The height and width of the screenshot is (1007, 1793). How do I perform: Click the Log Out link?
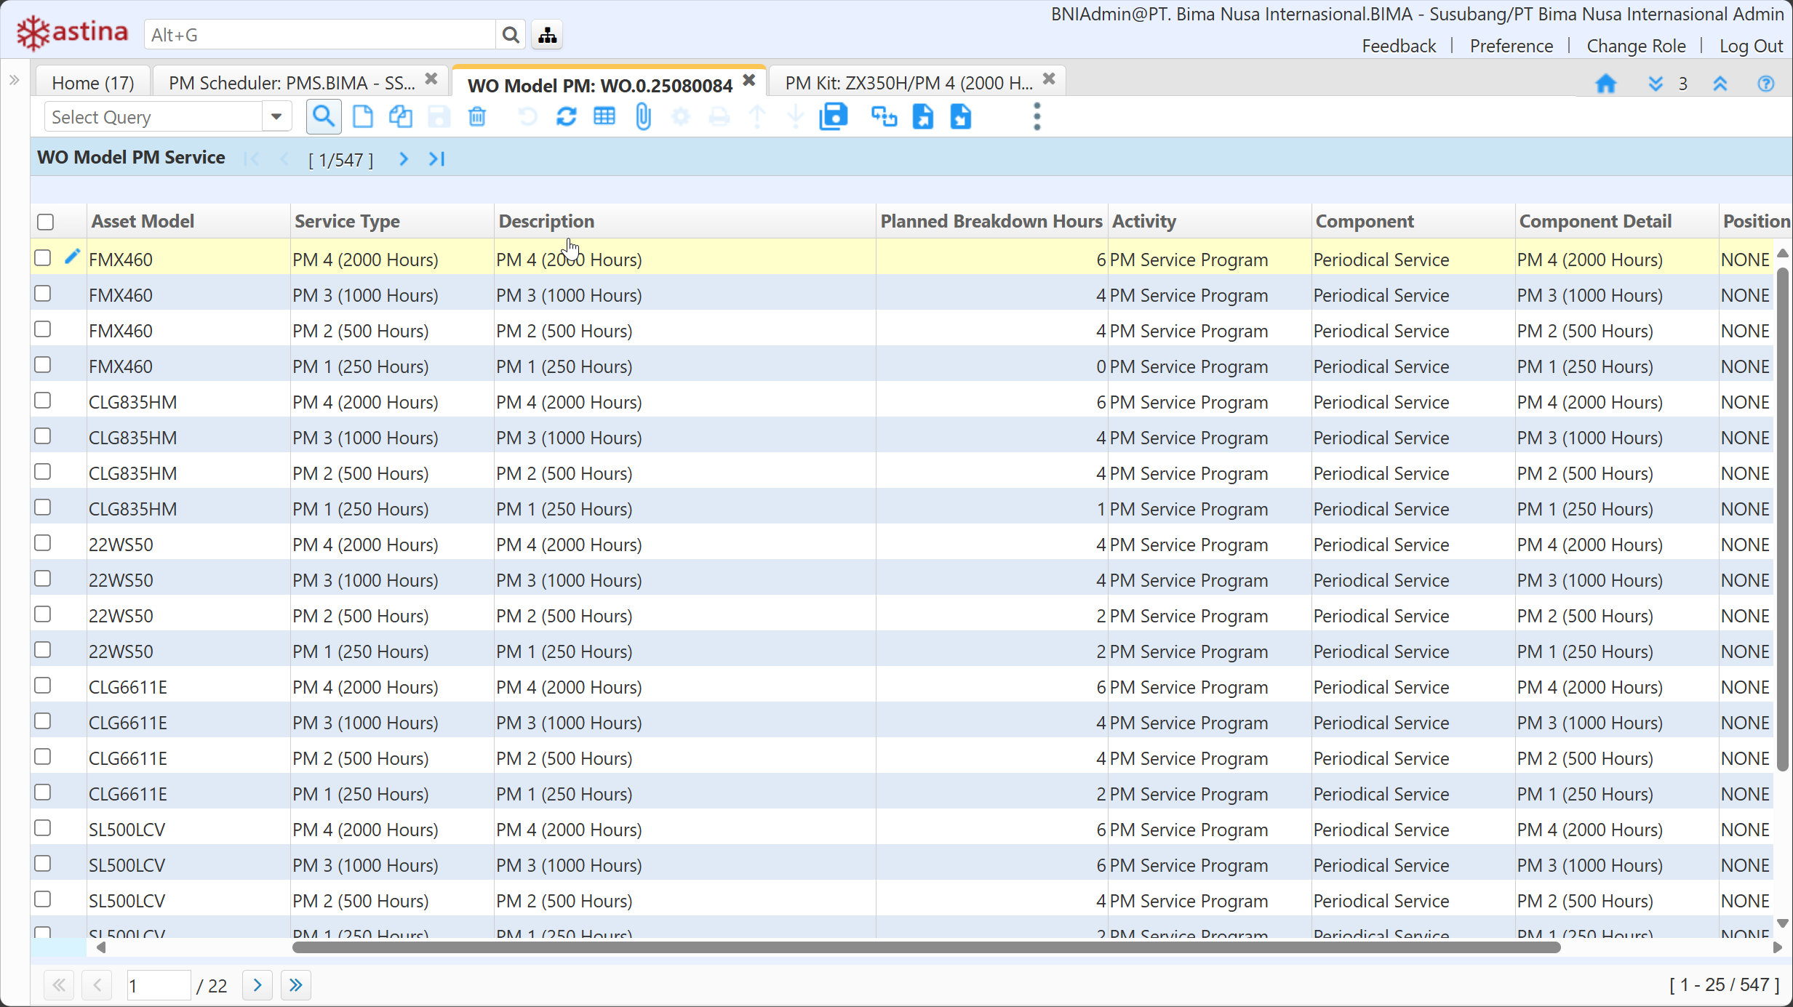(1750, 46)
